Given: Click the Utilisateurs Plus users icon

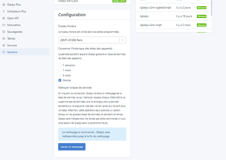Looking at the screenshot, I should point(4,11).
